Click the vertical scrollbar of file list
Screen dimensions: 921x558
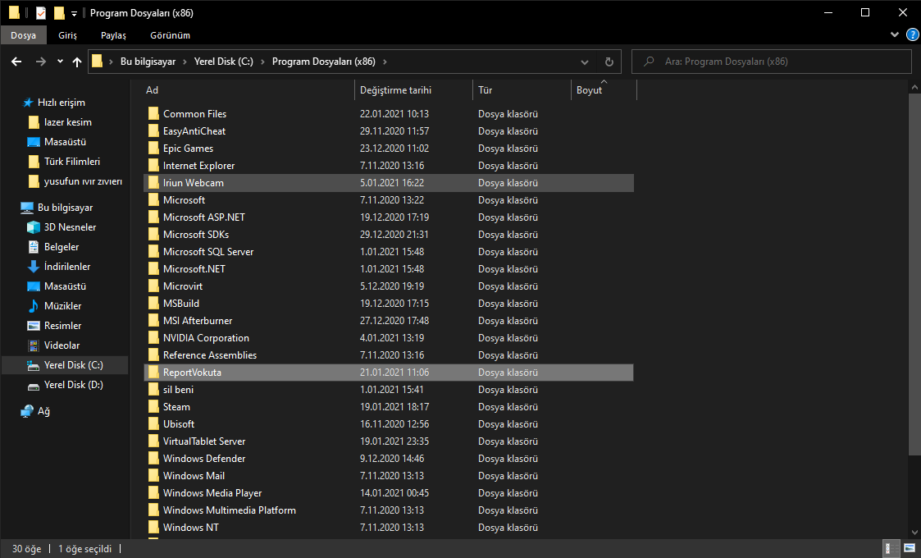pyautogui.click(x=914, y=271)
